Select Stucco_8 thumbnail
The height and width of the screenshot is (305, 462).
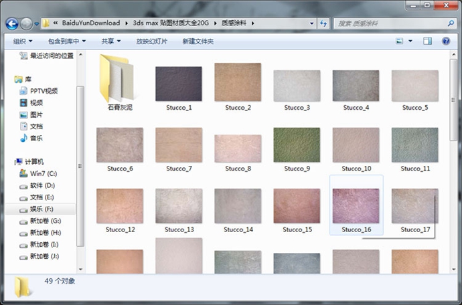coord(238,148)
